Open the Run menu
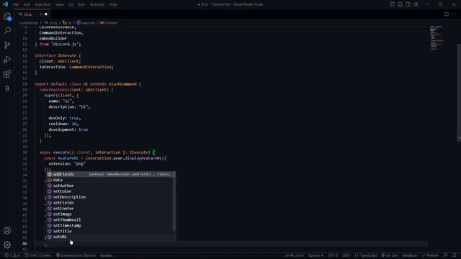 coord(81,4)
